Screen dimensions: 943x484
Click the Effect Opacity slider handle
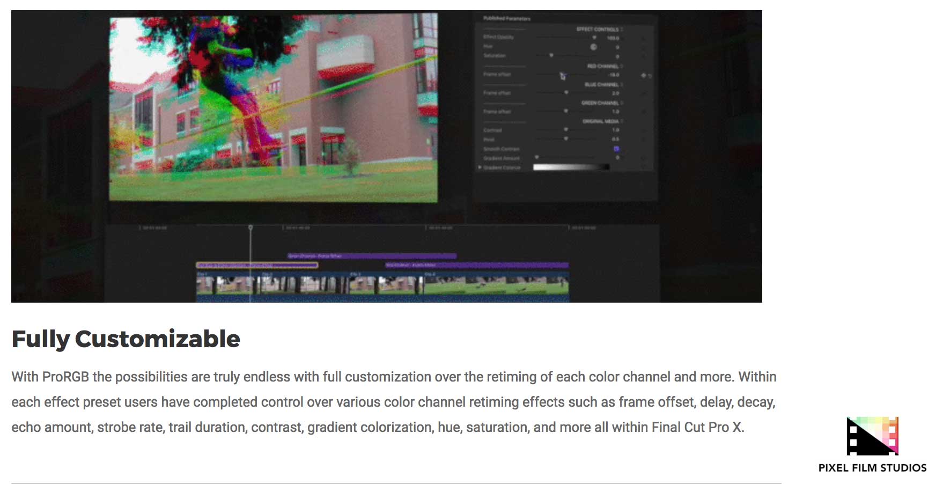coord(594,38)
